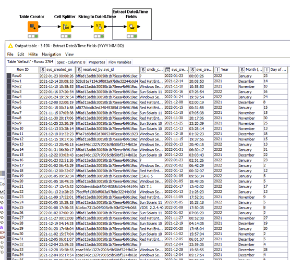Click the string type icon of resolved_by.sys_id column
Image resolution: width=290 pixels, height=260 pixels.
(79, 70)
